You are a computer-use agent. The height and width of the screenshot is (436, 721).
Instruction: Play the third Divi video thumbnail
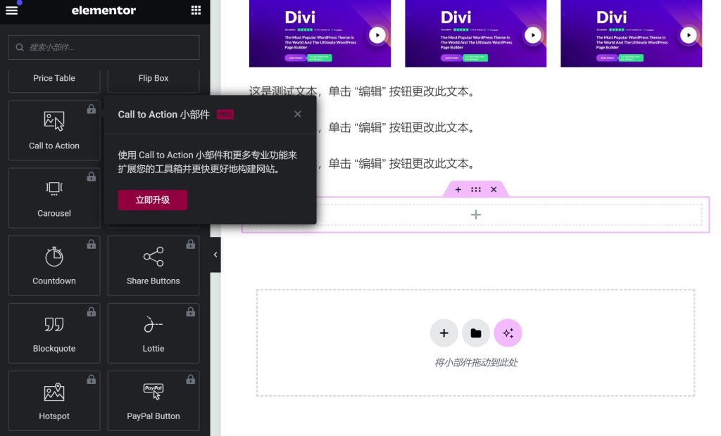pyautogui.click(x=689, y=35)
